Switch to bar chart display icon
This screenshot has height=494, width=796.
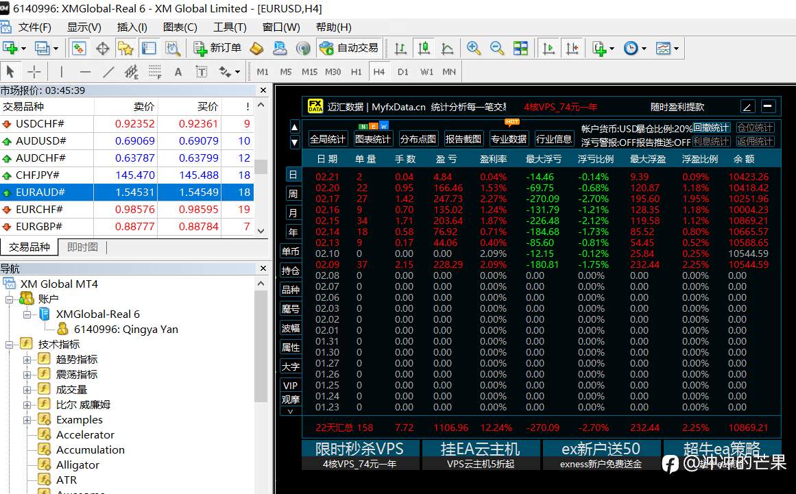(400, 48)
